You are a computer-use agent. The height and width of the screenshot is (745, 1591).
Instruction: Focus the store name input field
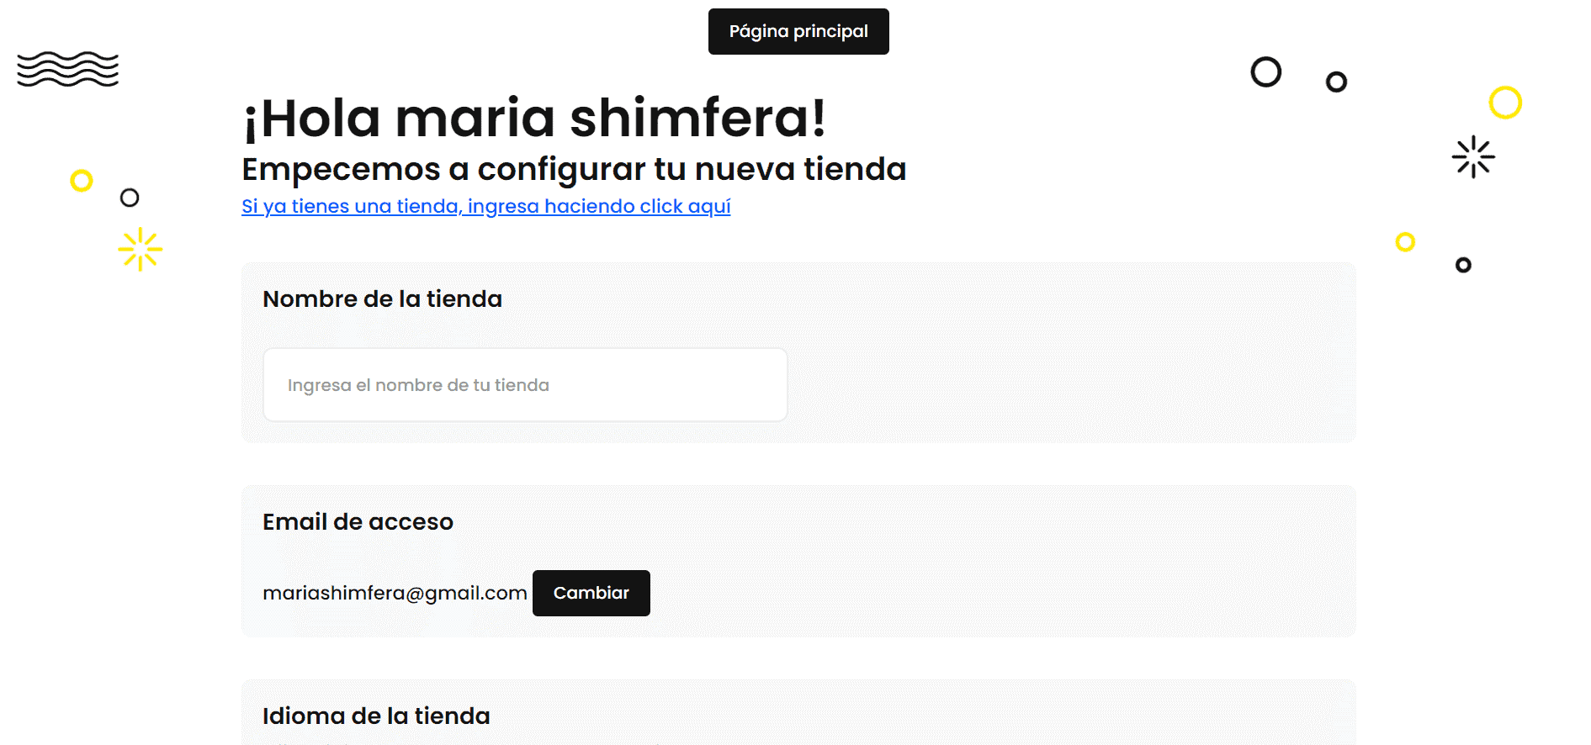coord(525,385)
